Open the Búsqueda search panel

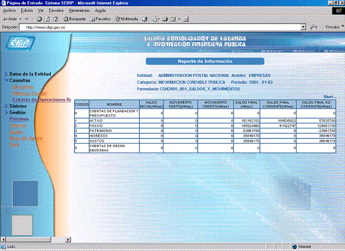tap(74, 19)
